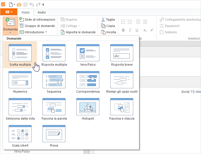Open the quick access toolbar customize arrow
201x154 pixels.
43,5
